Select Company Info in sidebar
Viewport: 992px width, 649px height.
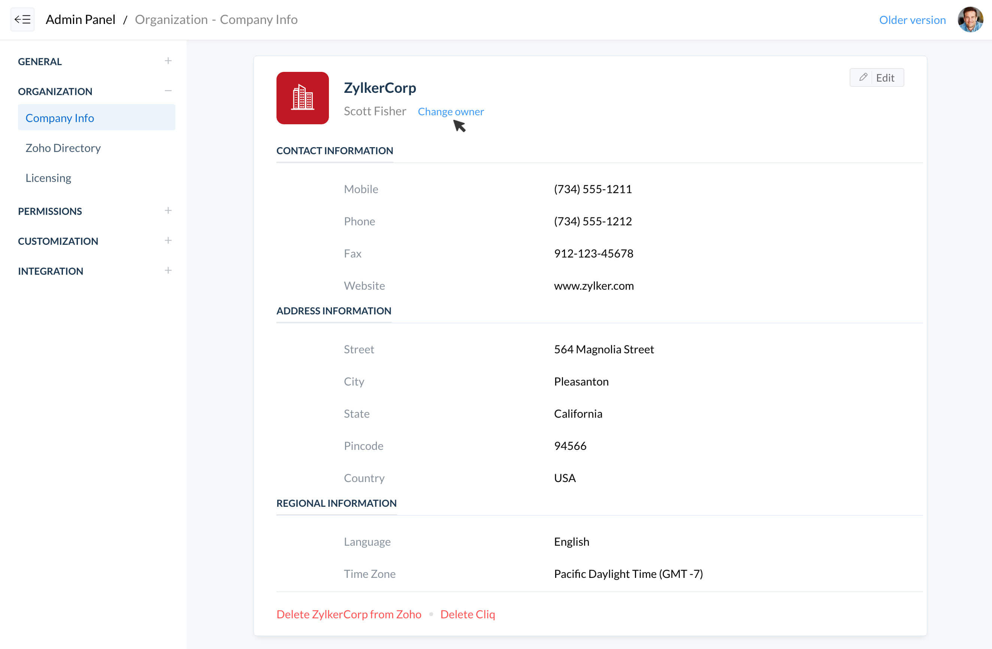[x=60, y=118]
